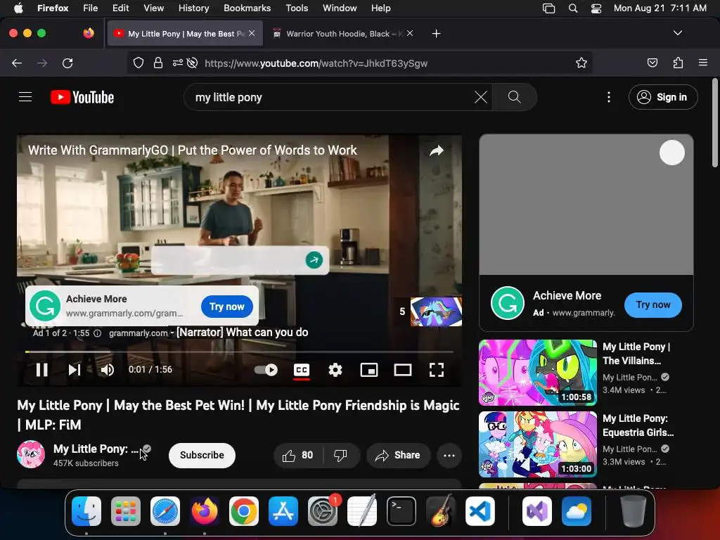Screen dimensions: 720x540
Task: Open more actions ellipsis below video
Action: [449, 456]
